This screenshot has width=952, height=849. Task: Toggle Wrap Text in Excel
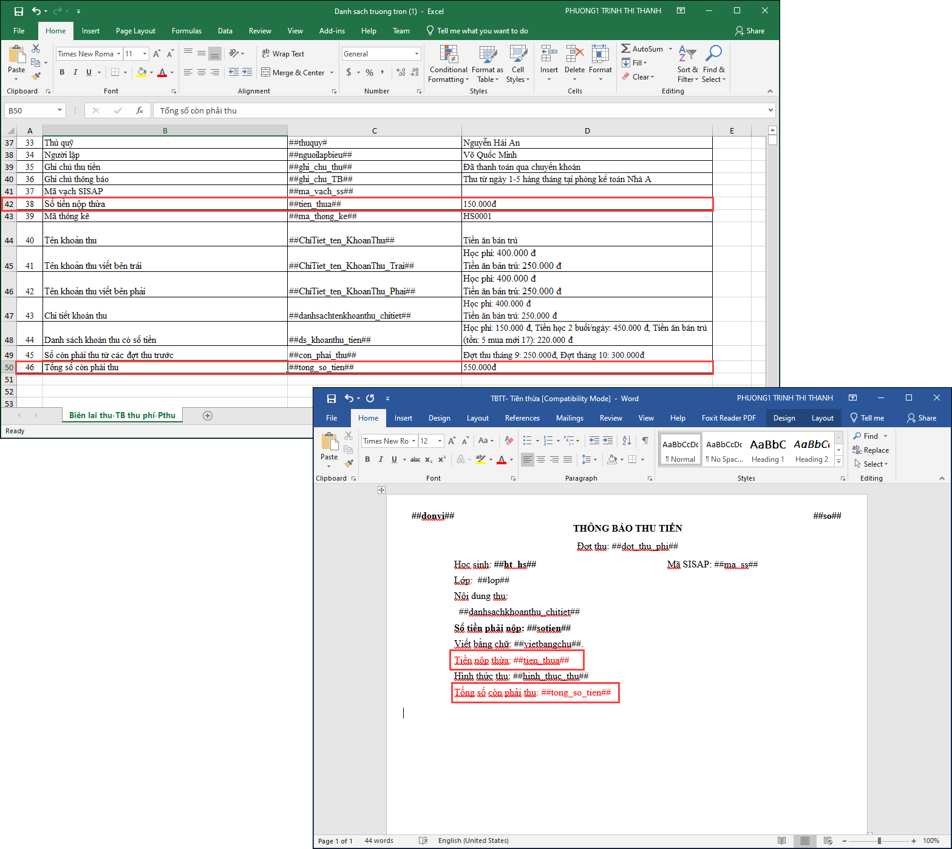(283, 54)
